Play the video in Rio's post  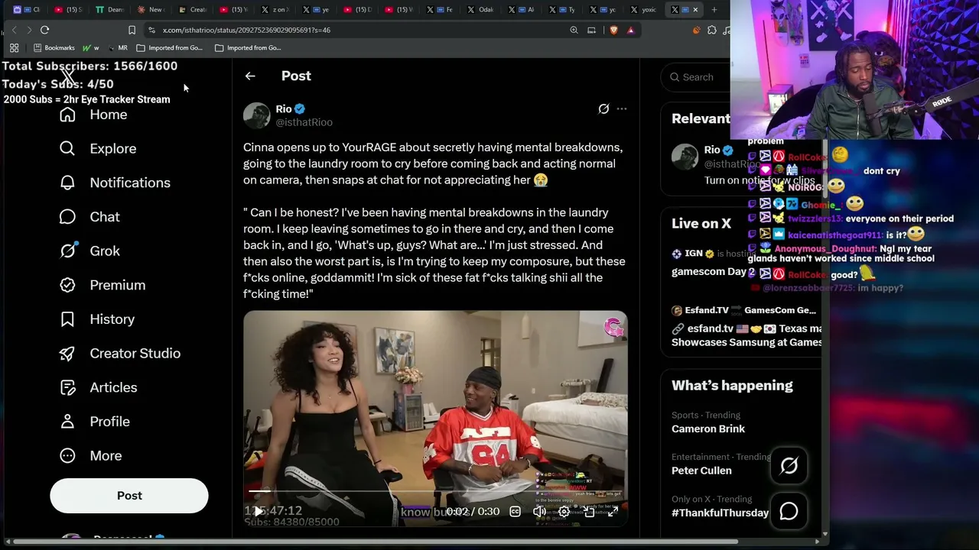[259, 511]
